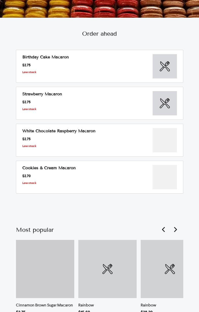This screenshot has height=312, width=199.
Task: Open White Chocolate Raspberry Macaron item
Action: [x=59, y=131]
